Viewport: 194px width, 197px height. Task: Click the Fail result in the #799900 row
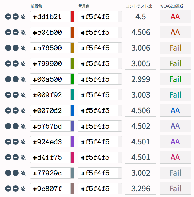tap(175, 63)
